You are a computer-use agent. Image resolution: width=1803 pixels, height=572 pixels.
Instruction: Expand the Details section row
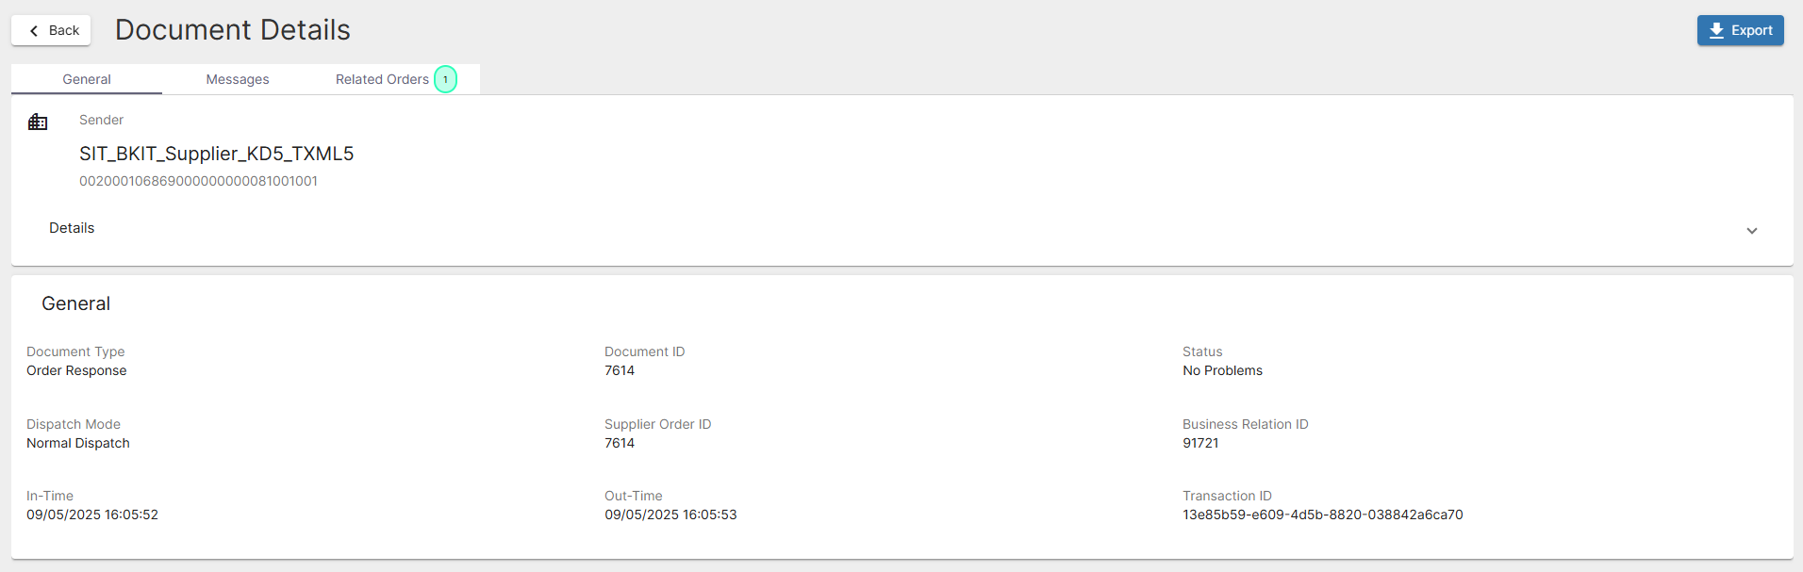point(72,228)
